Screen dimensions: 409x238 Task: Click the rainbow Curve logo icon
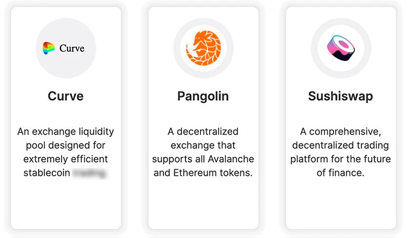(49, 49)
